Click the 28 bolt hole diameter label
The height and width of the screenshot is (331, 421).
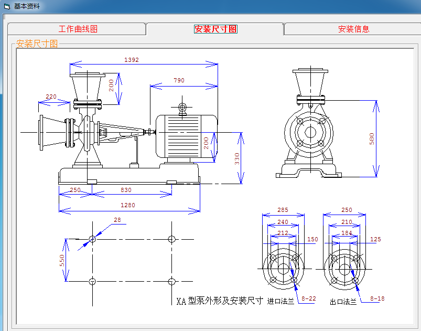tap(117, 220)
